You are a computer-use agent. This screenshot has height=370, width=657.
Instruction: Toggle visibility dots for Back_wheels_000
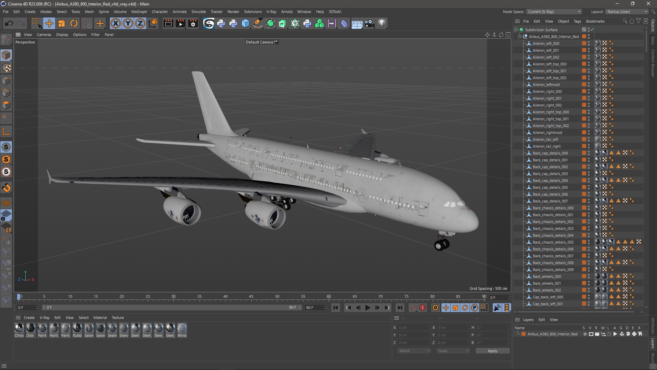589,276
